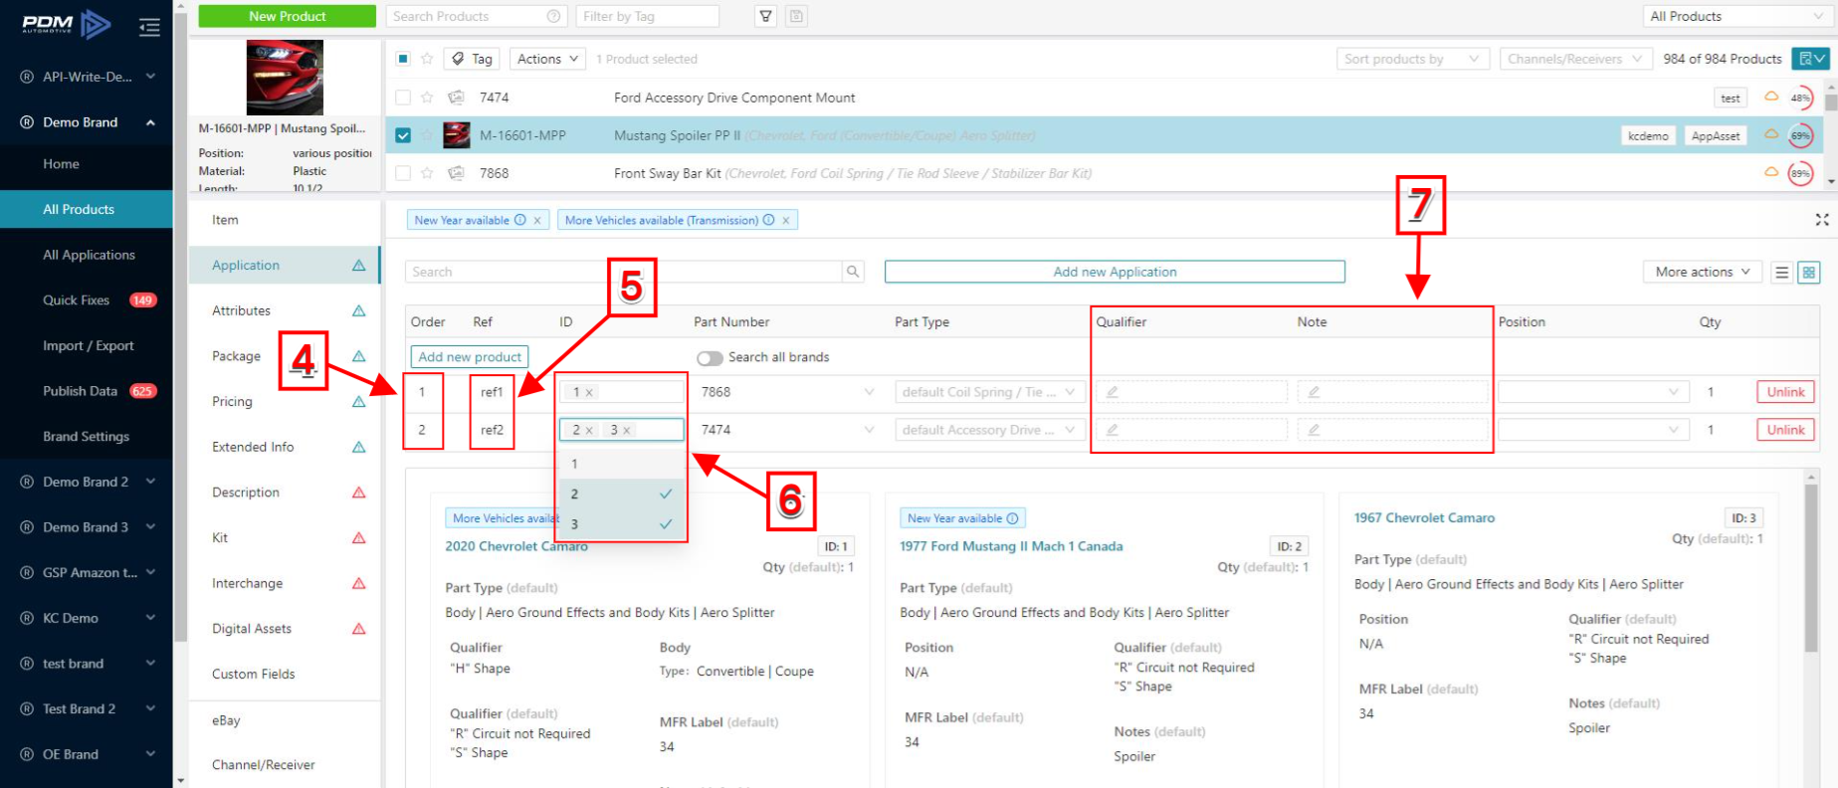Viewport: 1838px width, 788px height.
Task: Switch to card grid view icon
Action: click(1809, 272)
